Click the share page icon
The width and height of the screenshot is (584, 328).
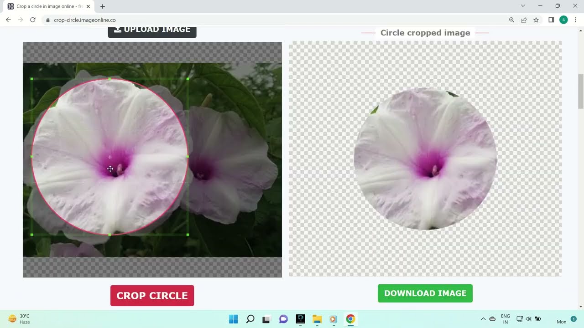click(x=524, y=20)
